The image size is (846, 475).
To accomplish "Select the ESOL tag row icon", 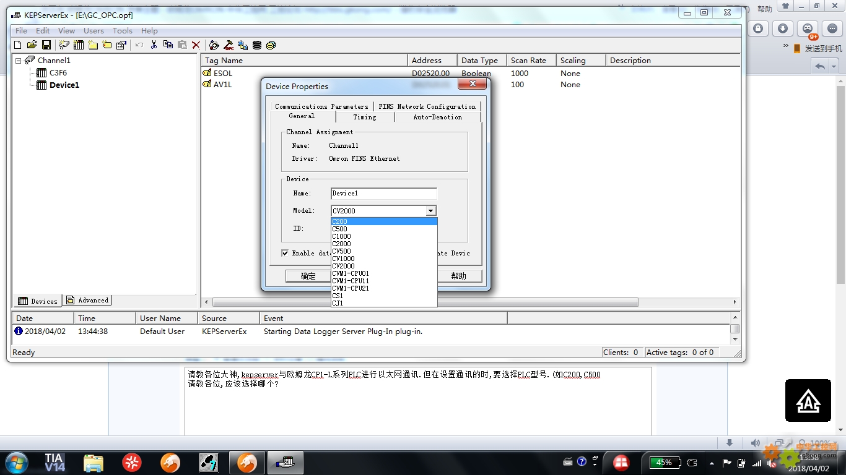I will pos(207,73).
